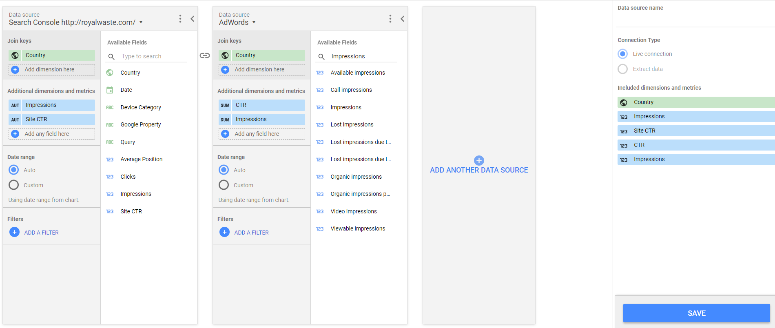The image size is (775, 328).
Task: Collapse the AdWords data source panel
Action: pos(402,19)
